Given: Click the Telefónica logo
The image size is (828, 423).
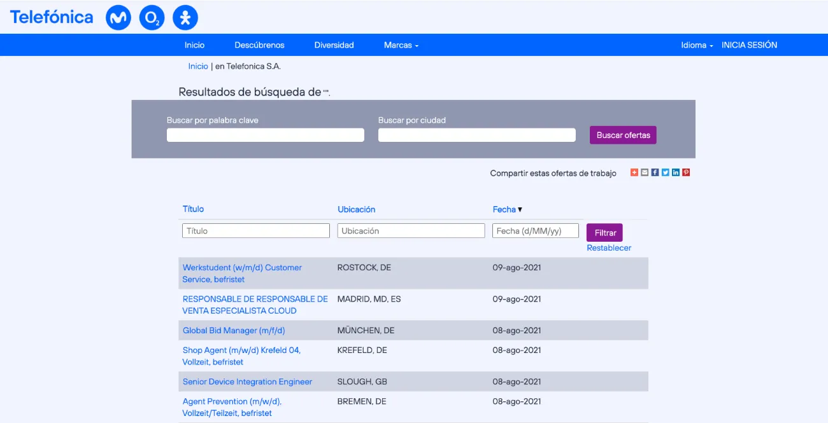Looking at the screenshot, I should (52, 17).
